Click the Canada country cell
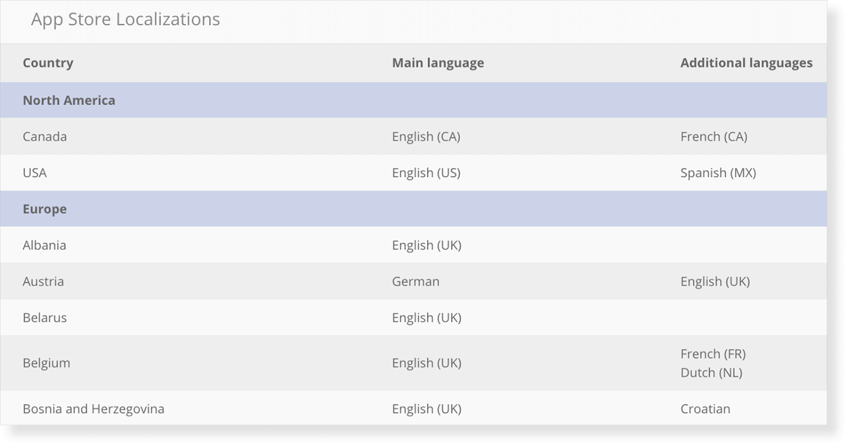Image resolution: width=847 pixels, height=445 pixels. tap(45, 137)
